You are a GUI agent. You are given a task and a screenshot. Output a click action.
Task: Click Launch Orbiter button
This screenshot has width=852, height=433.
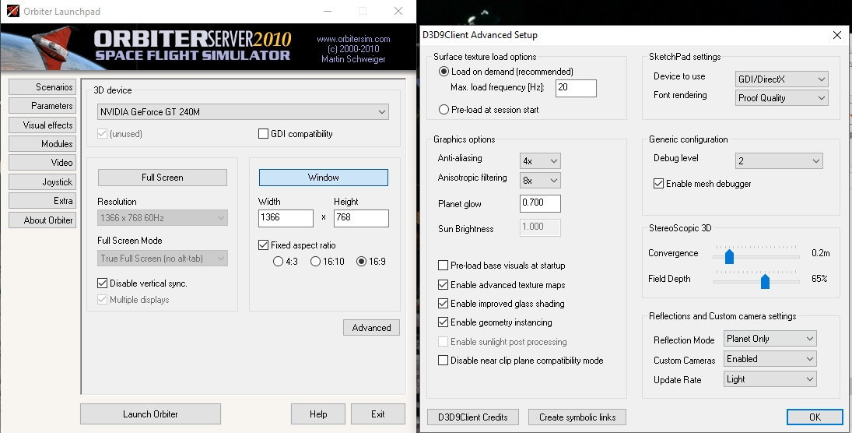tap(150, 414)
